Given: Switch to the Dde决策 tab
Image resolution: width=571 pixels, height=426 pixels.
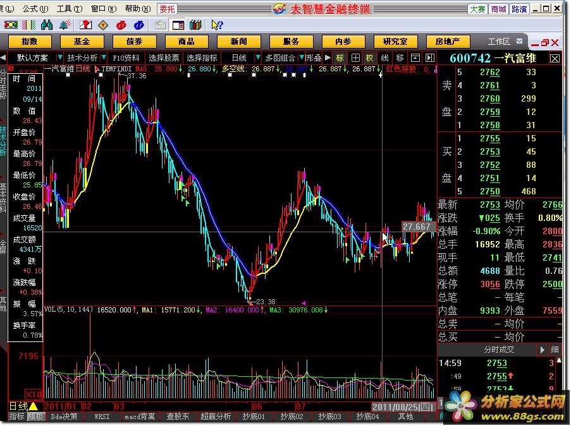Looking at the screenshot, I should (64, 417).
